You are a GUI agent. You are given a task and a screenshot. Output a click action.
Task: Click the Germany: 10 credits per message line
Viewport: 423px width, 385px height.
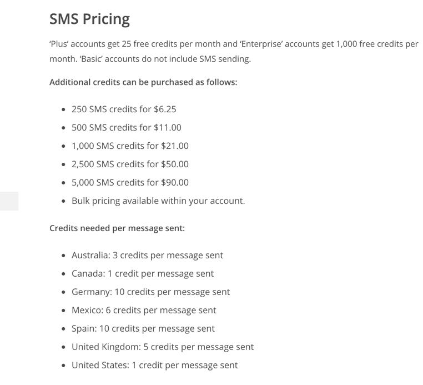coord(151,292)
